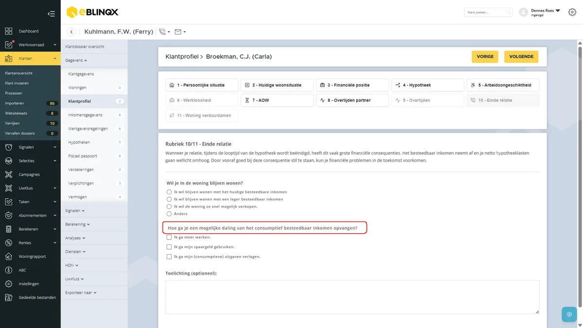Select "Ik wil de woning zo snel mogelijk verkopen"
Screen dimensions: 583x328
(x=169, y=207)
